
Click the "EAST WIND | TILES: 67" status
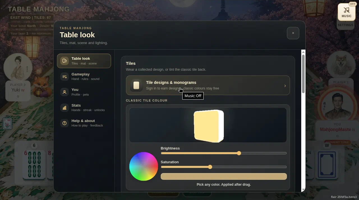[31, 18]
